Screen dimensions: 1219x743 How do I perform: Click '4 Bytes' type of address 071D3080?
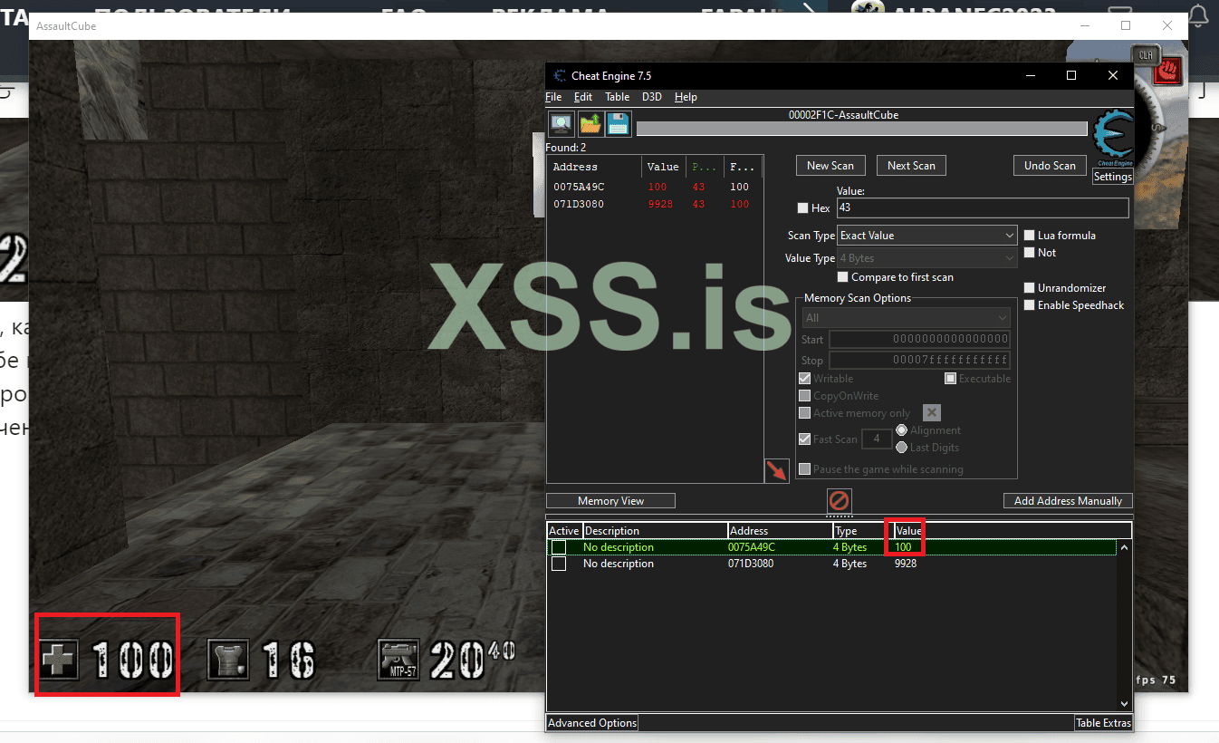849,564
